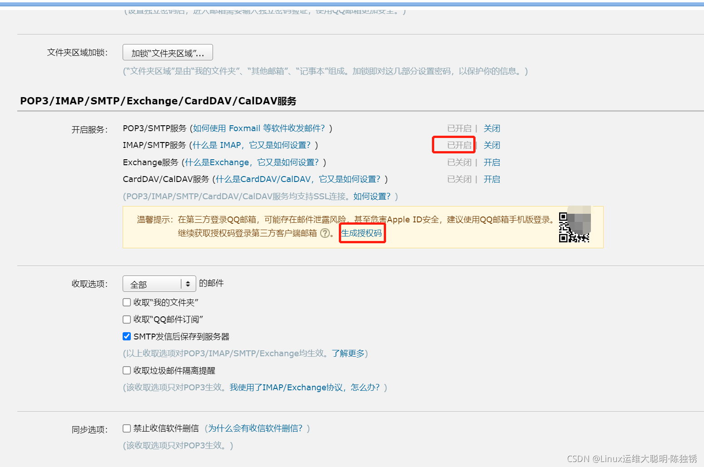Screen dimensions: 704x467
Task: Open the 为什么会有收信软件删信 link
Action: (x=255, y=428)
